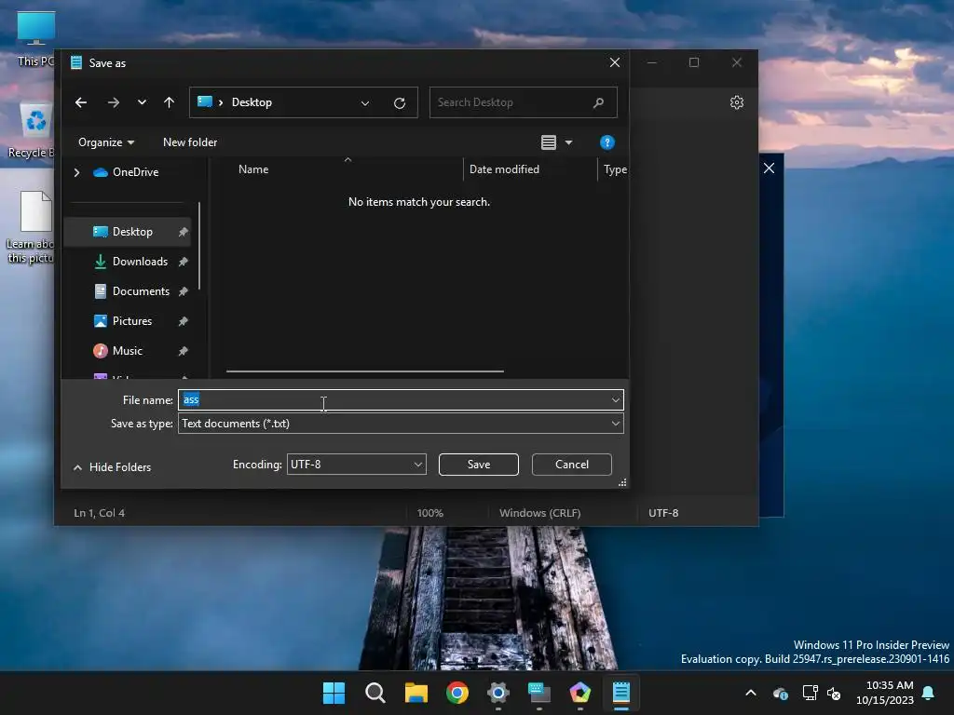Unpin Documents using its pin icon
Viewport: 954px width, 715px height.
point(184,291)
